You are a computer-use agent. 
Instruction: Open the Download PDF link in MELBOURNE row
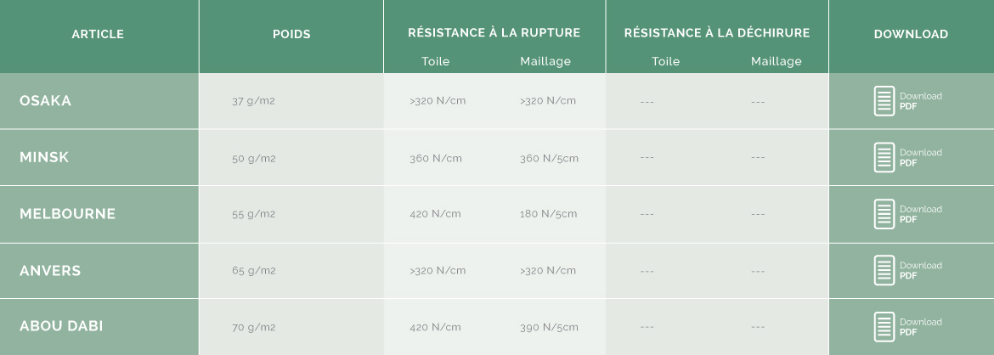pos(920,214)
